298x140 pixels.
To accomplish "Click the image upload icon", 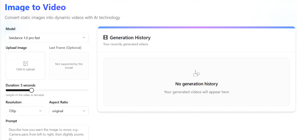I will (25, 64).
